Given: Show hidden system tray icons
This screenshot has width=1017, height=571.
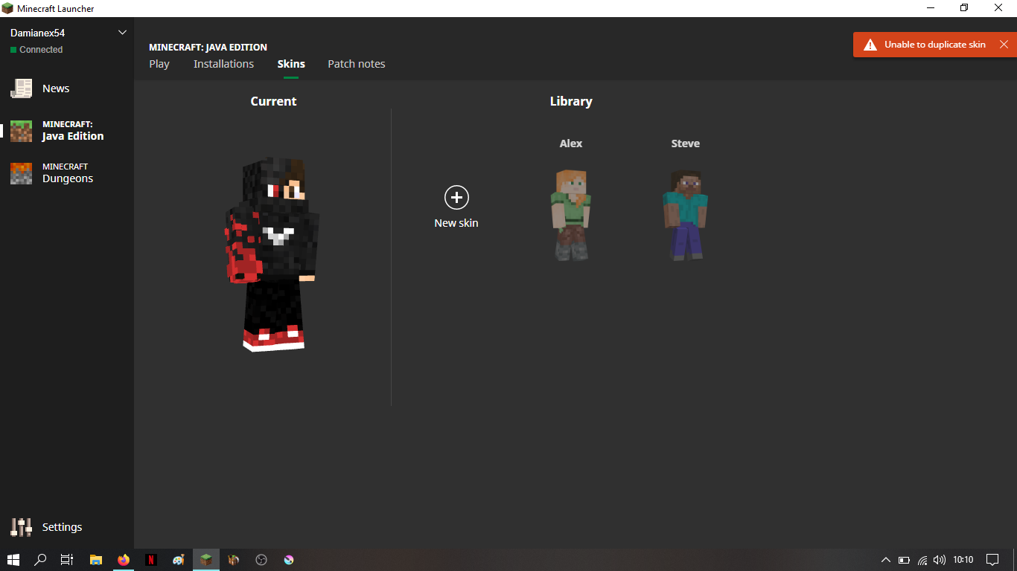Looking at the screenshot, I should pos(885,560).
